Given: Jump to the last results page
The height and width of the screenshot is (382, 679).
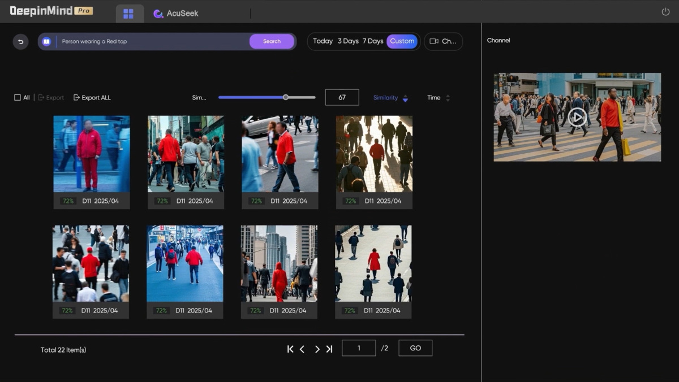Looking at the screenshot, I should tap(329, 349).
